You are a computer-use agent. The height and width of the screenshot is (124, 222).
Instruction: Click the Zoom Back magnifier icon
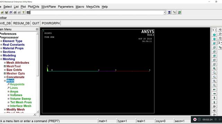214,77
